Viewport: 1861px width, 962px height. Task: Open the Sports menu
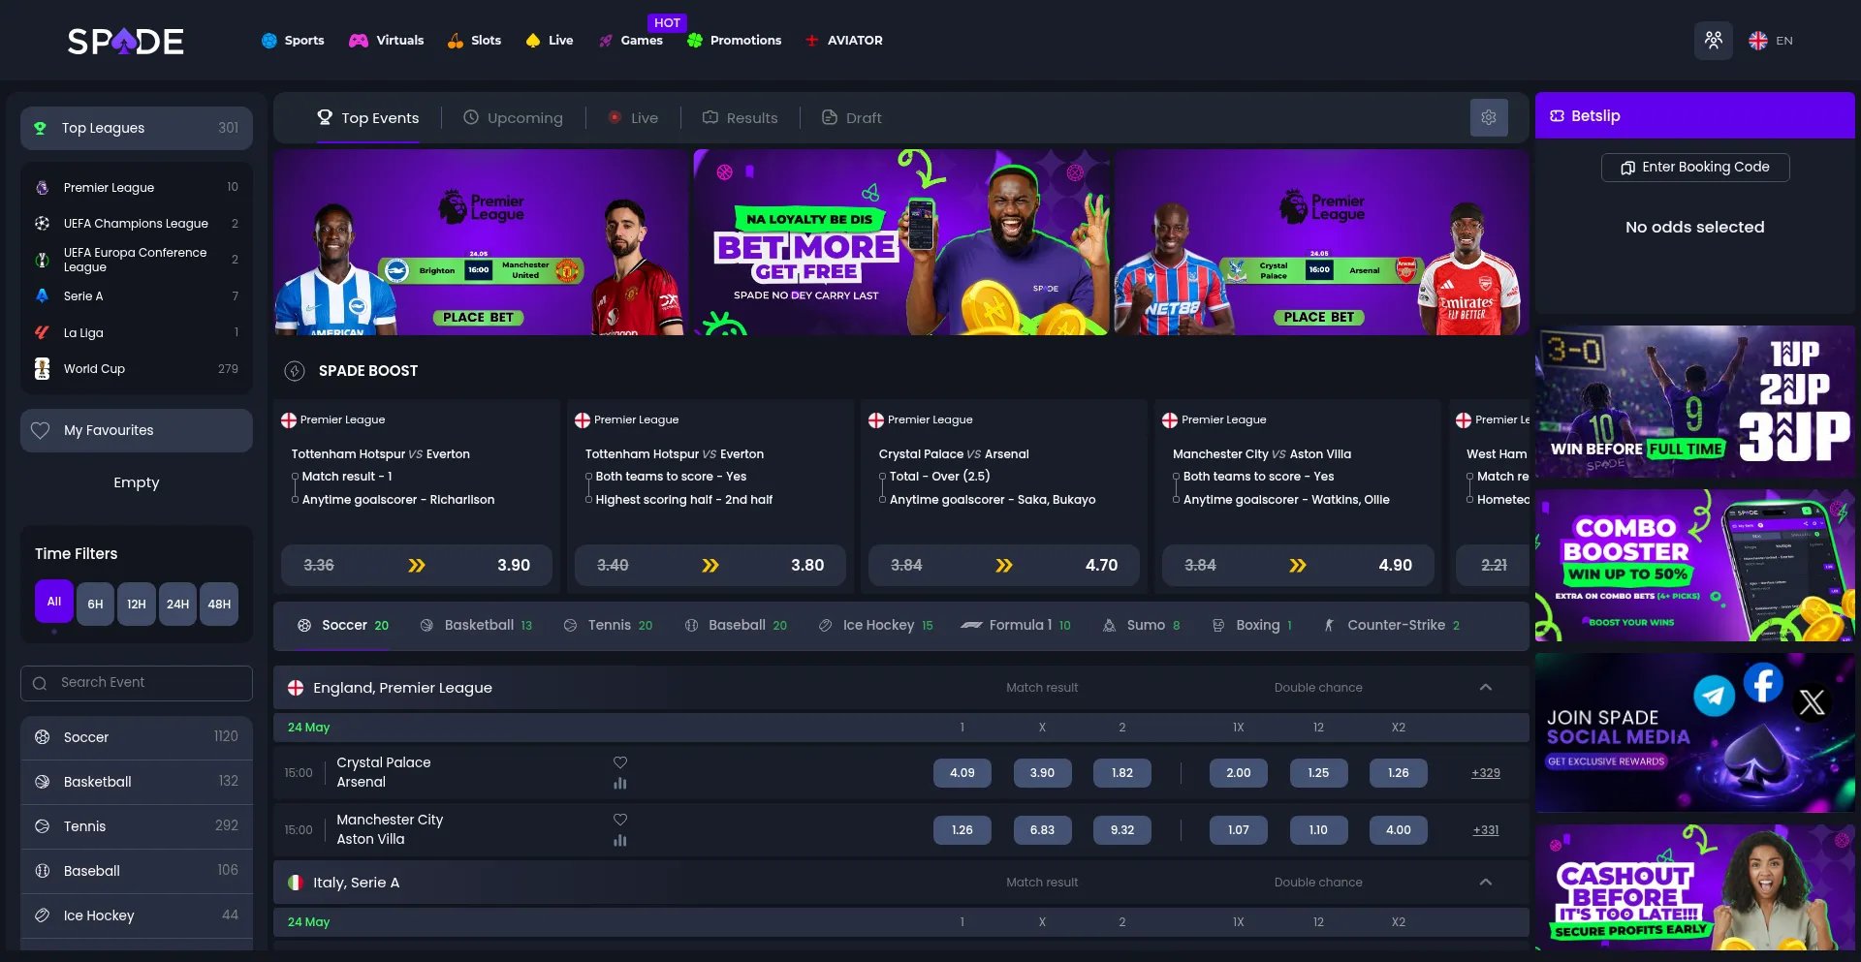pos(293,41)
